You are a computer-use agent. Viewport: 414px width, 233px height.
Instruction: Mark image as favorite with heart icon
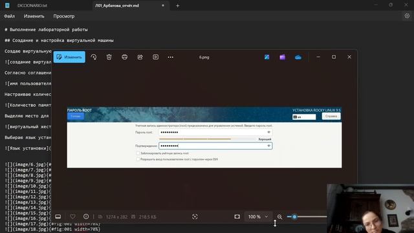tap(72, 217)
